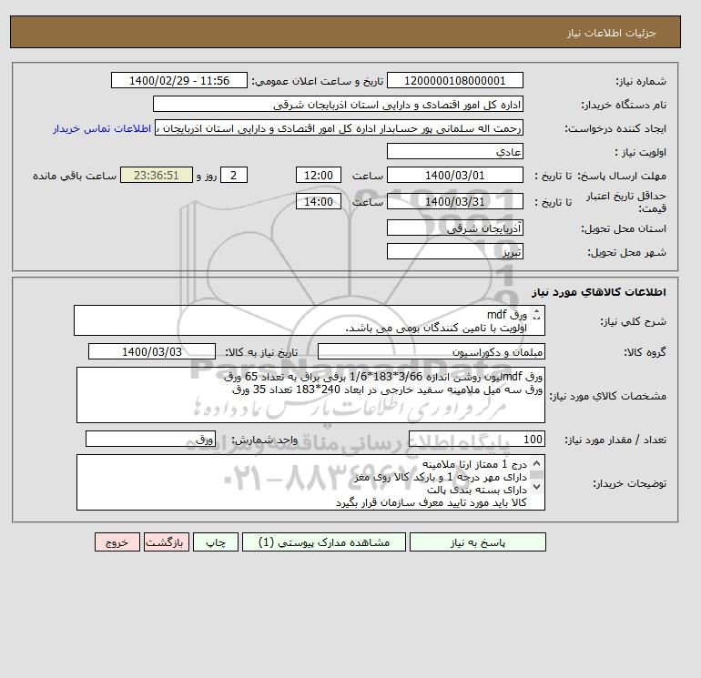Click scroll down arrow in توضیحات خریدار
The height and width of the screenshot is (678, 701).
click(x=536, y=486)
